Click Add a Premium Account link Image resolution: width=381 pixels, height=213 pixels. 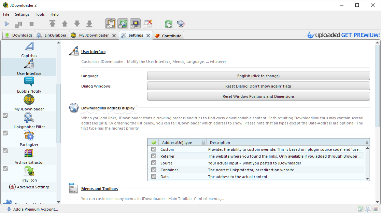[32, 209]
